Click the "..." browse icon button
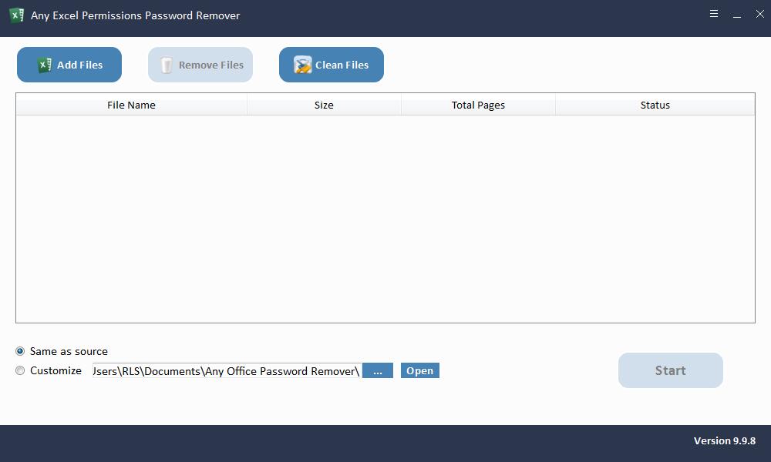 tap(377, 370)
